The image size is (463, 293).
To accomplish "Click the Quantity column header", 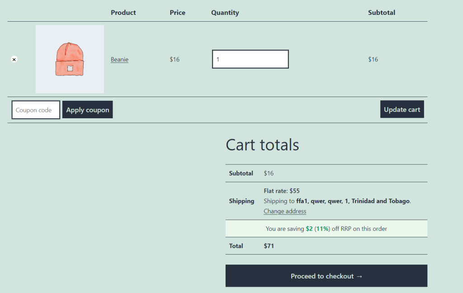I will point(225,13).
